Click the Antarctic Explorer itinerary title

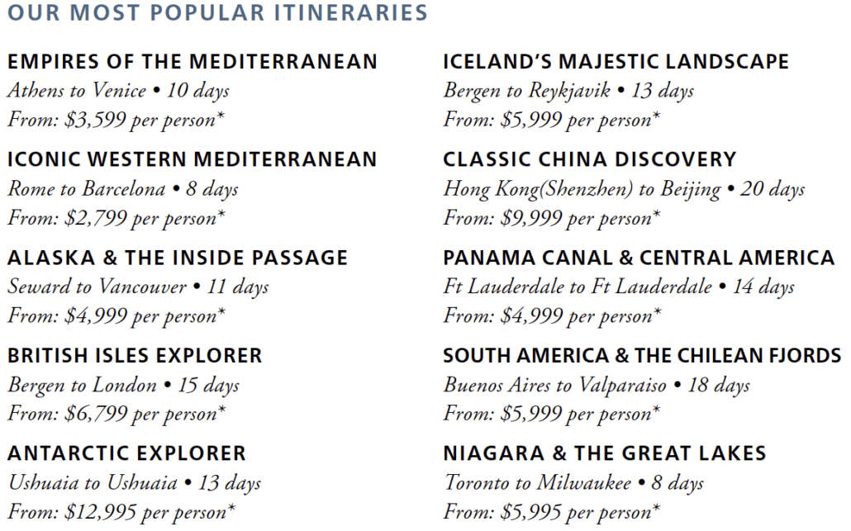pyautogui.click(x=127, y=453)
